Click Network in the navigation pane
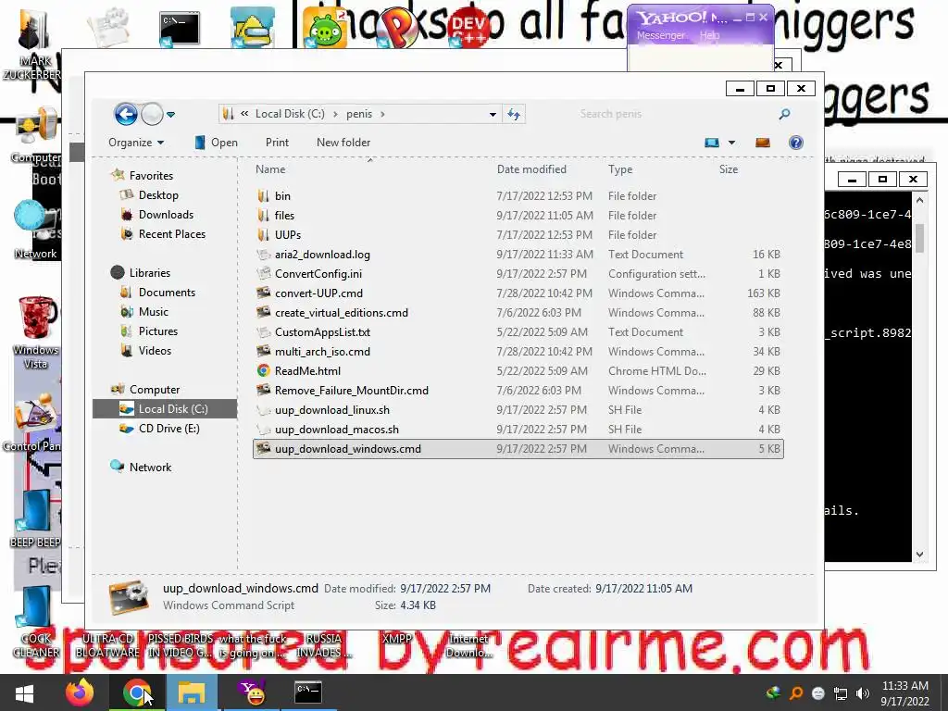The image size is (948, 711). click(151, 468)
